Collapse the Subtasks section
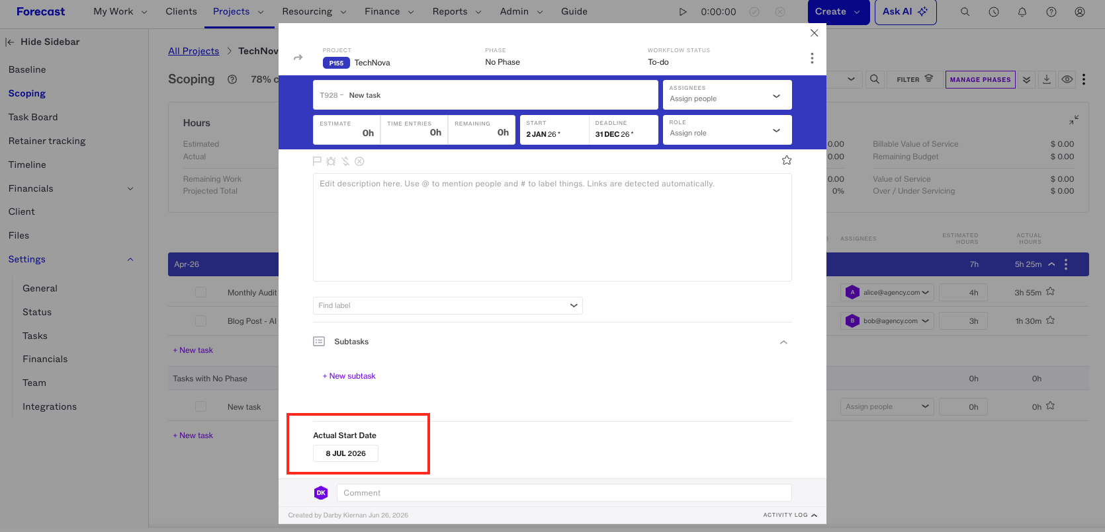The width and height of the screenshot is (1105, 532). tap(783, 342)
